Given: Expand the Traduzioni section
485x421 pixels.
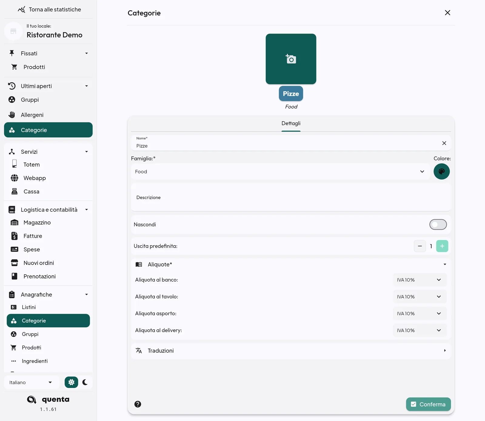Looking at the screenshot, I should click(291, 351).
